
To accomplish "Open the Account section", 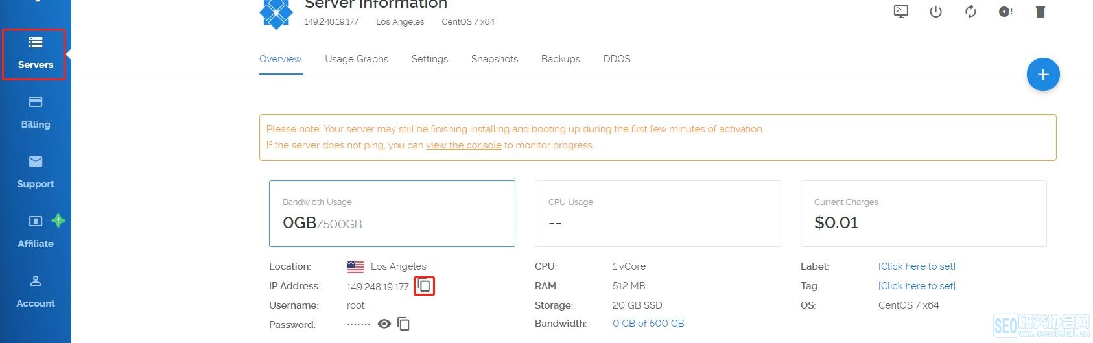I will pos(36,292).
